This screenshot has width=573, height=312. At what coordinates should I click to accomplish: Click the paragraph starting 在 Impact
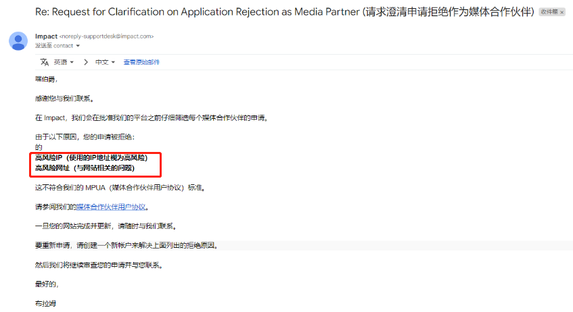[152, 118]
